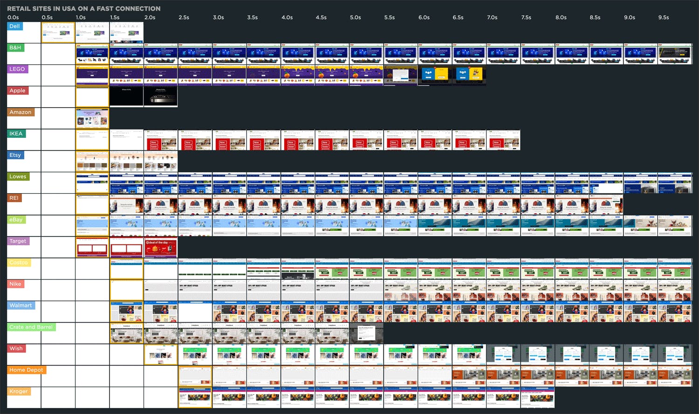Open Dell's highlighted frame at 0.5s
Viewport: 699px width, 414px height.
(58, 33)
